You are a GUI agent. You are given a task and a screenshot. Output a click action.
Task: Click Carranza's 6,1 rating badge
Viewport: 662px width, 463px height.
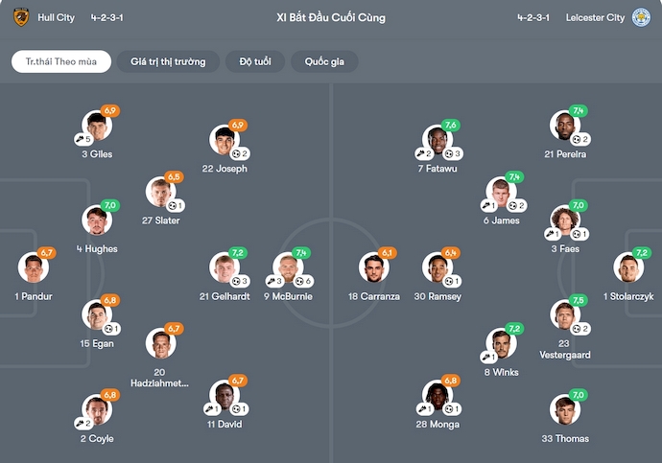[388, 253]
